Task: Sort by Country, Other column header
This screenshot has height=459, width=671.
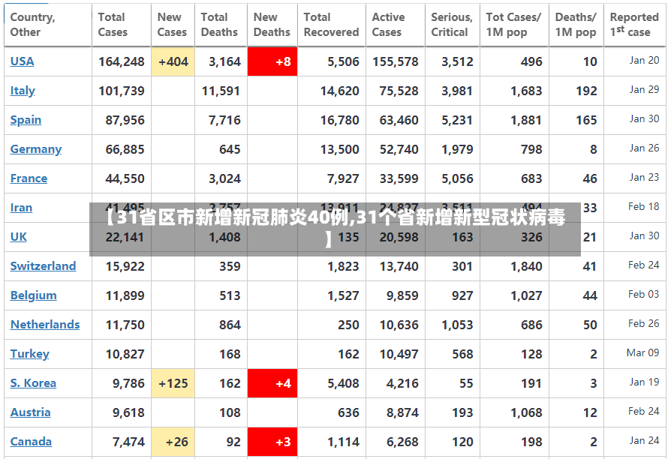Action: 48,25
